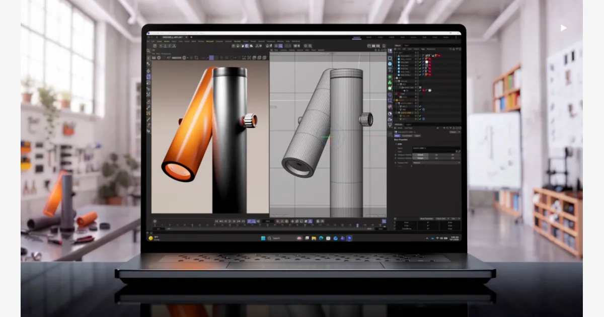Add a Light from the object palette
604x317 pixels.
tap(390, 126)
